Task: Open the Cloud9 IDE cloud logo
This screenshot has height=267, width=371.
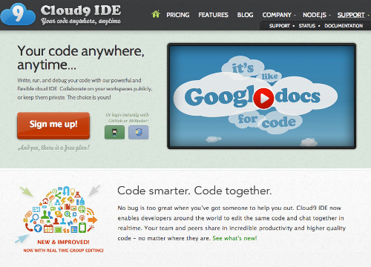Action: [x=18, y=14]
